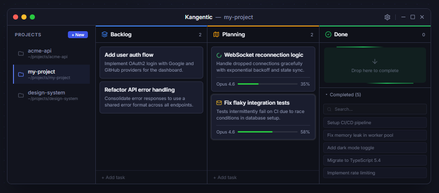
Task: Open WebSocket reconnection logic card title
Action: pyautogui.click(x=264, y=55)
